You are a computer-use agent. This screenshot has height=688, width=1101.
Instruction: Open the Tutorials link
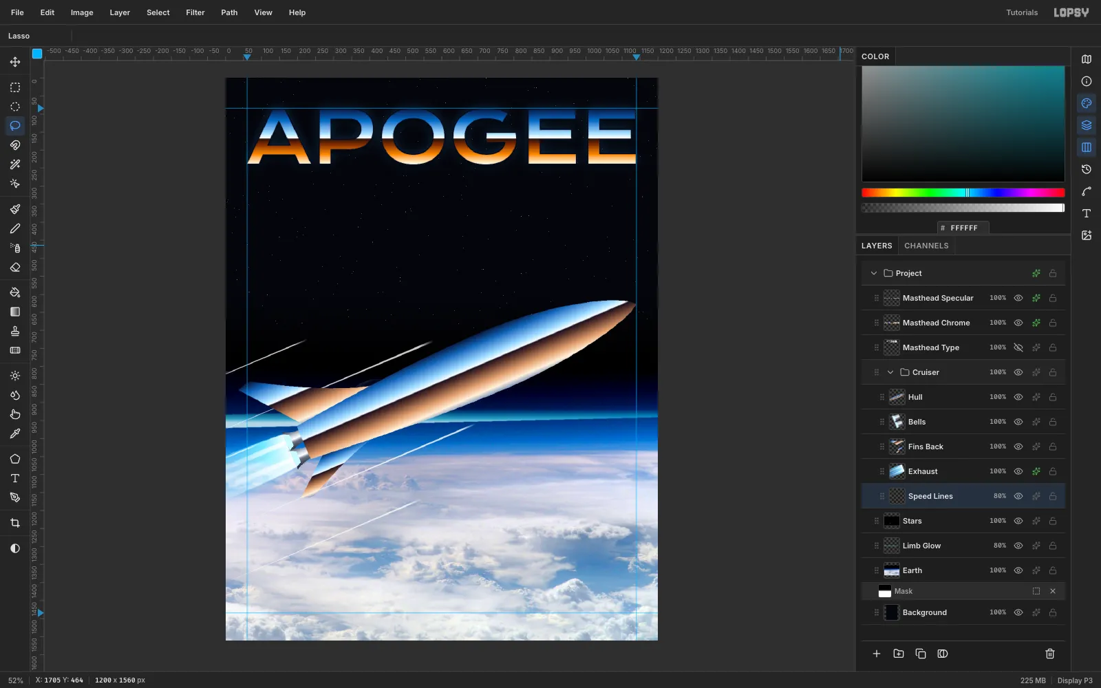click(x=1022, y=12)
